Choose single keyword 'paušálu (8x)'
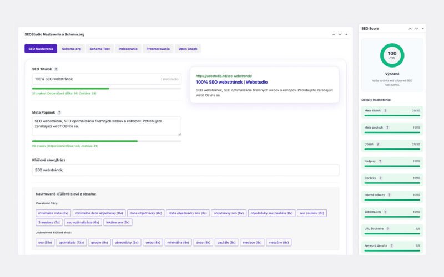 (x=226, y=243)
